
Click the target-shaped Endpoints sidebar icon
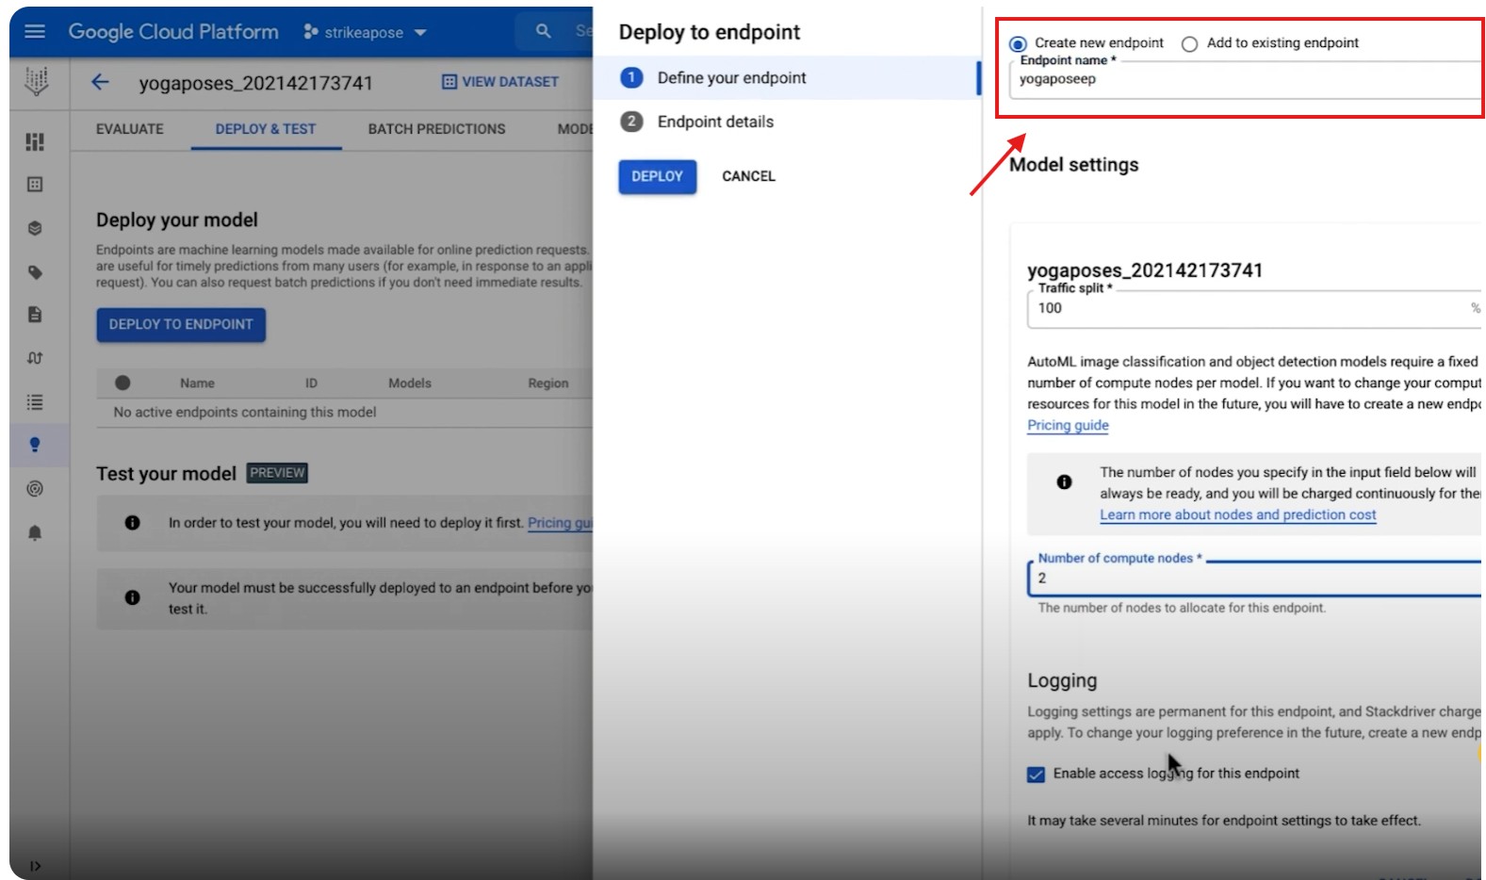[35, 488]
